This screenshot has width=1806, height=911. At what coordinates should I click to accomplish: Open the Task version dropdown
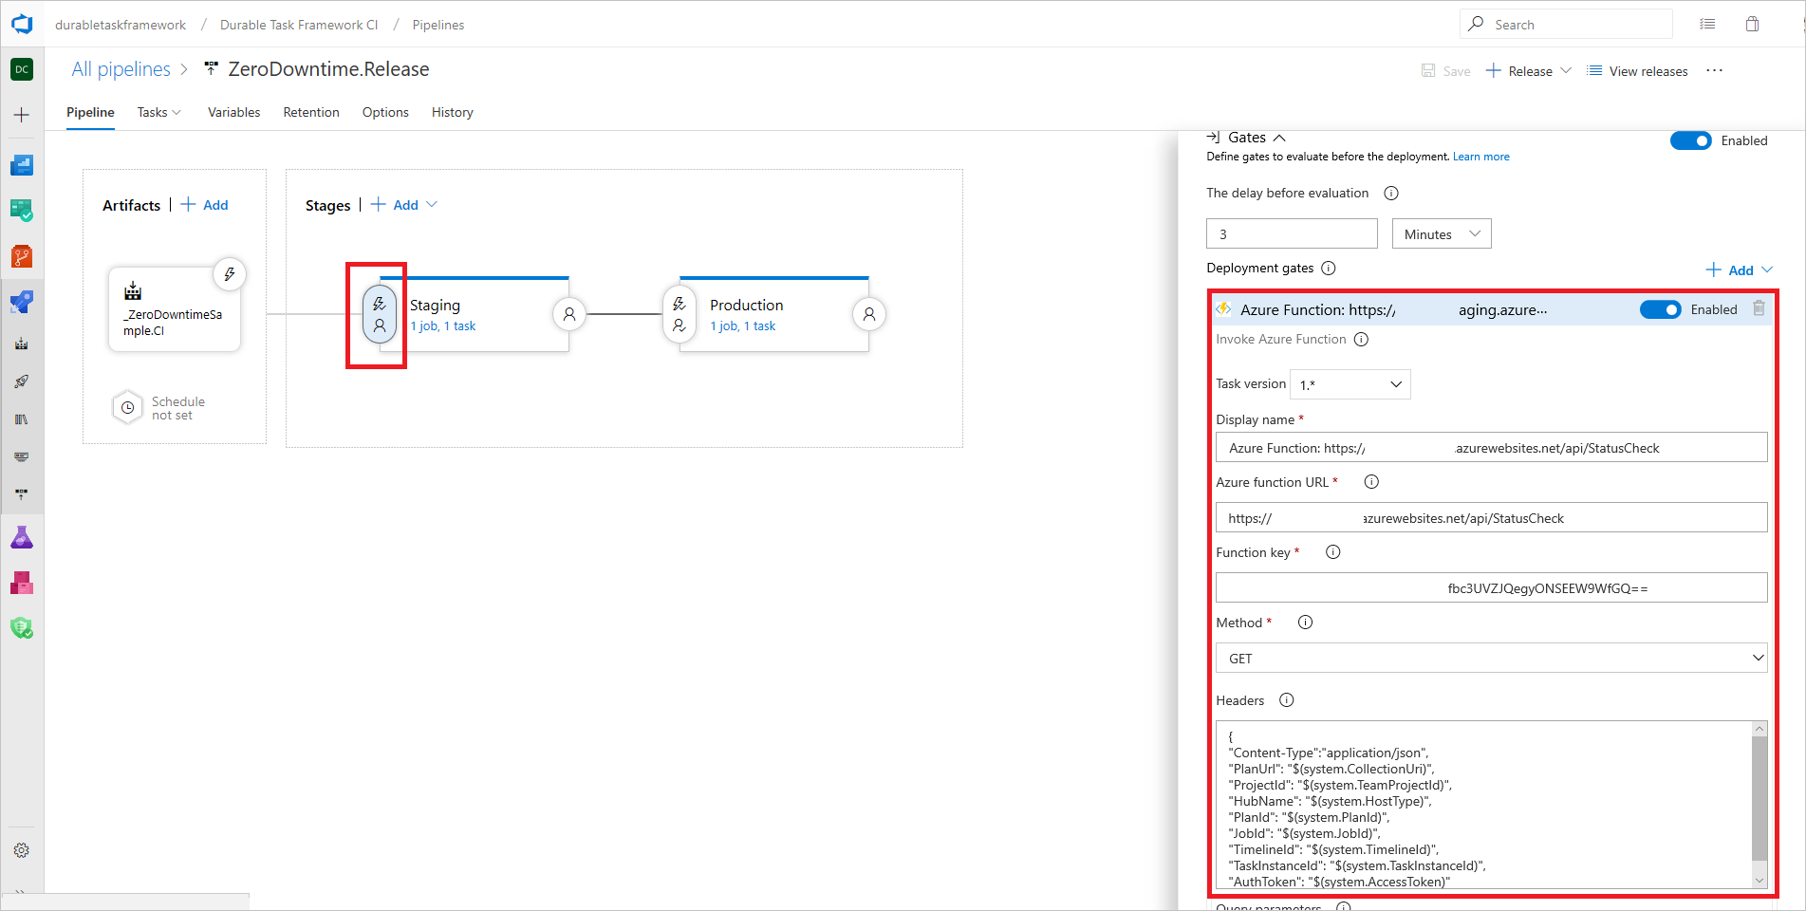pos(1349,384)
